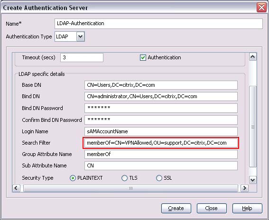Select the SSL security type
269x220 pixels.
point(159,178)
